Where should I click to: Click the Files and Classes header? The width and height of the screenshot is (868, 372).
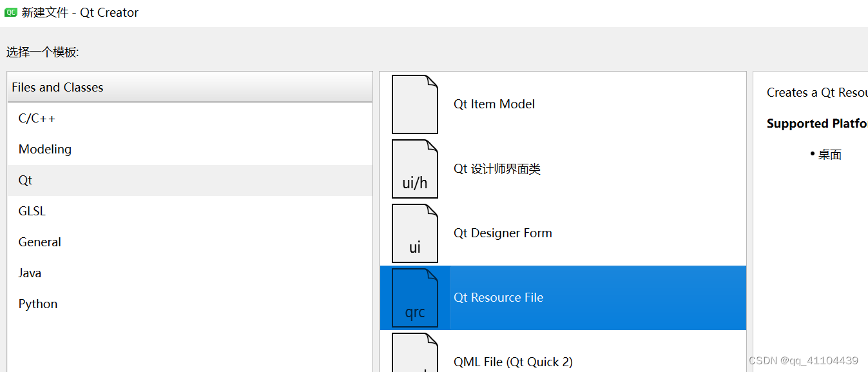coord(190,87)
